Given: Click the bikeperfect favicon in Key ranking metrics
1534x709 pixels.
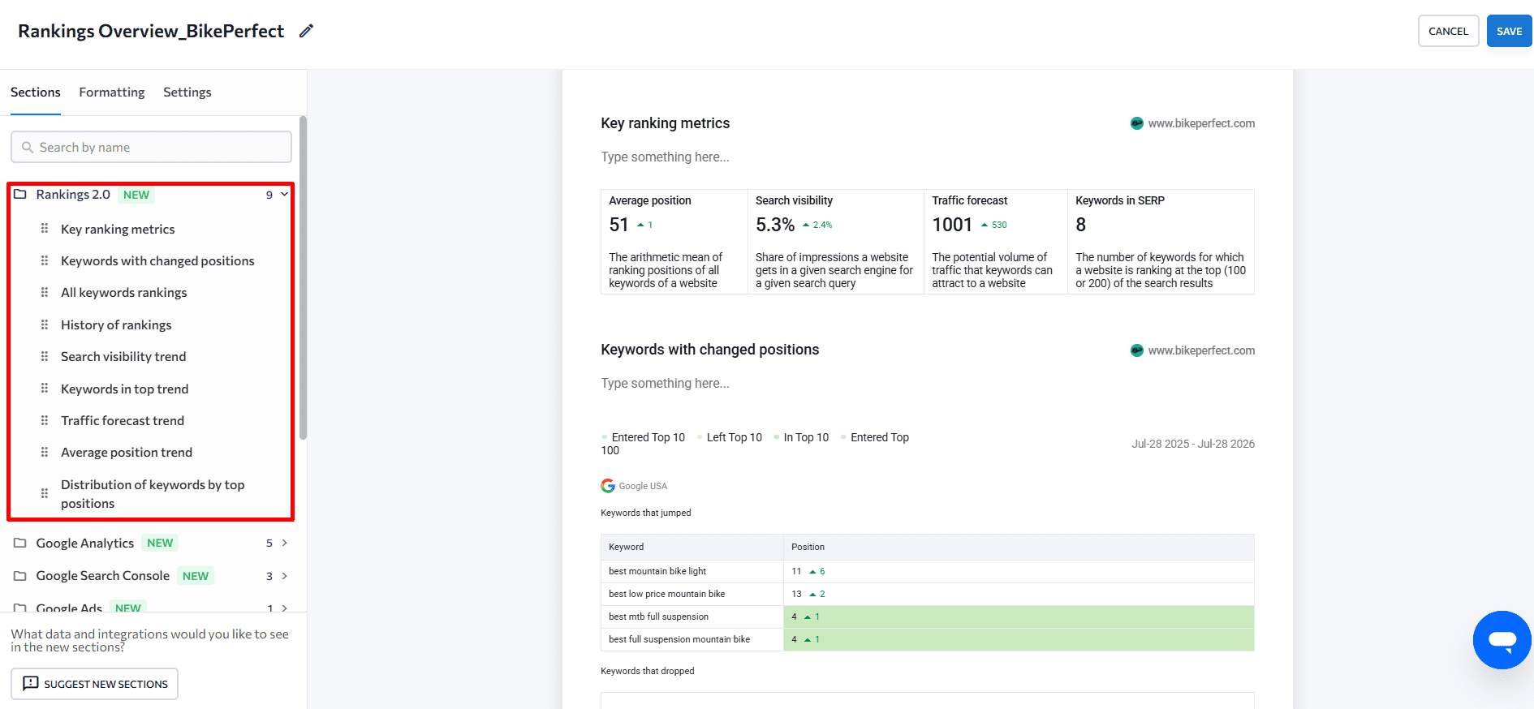Looking at the screenshot, I should tap(1137, 123).
